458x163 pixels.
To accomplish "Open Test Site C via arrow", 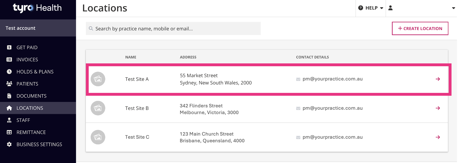I will pos(438,137).
